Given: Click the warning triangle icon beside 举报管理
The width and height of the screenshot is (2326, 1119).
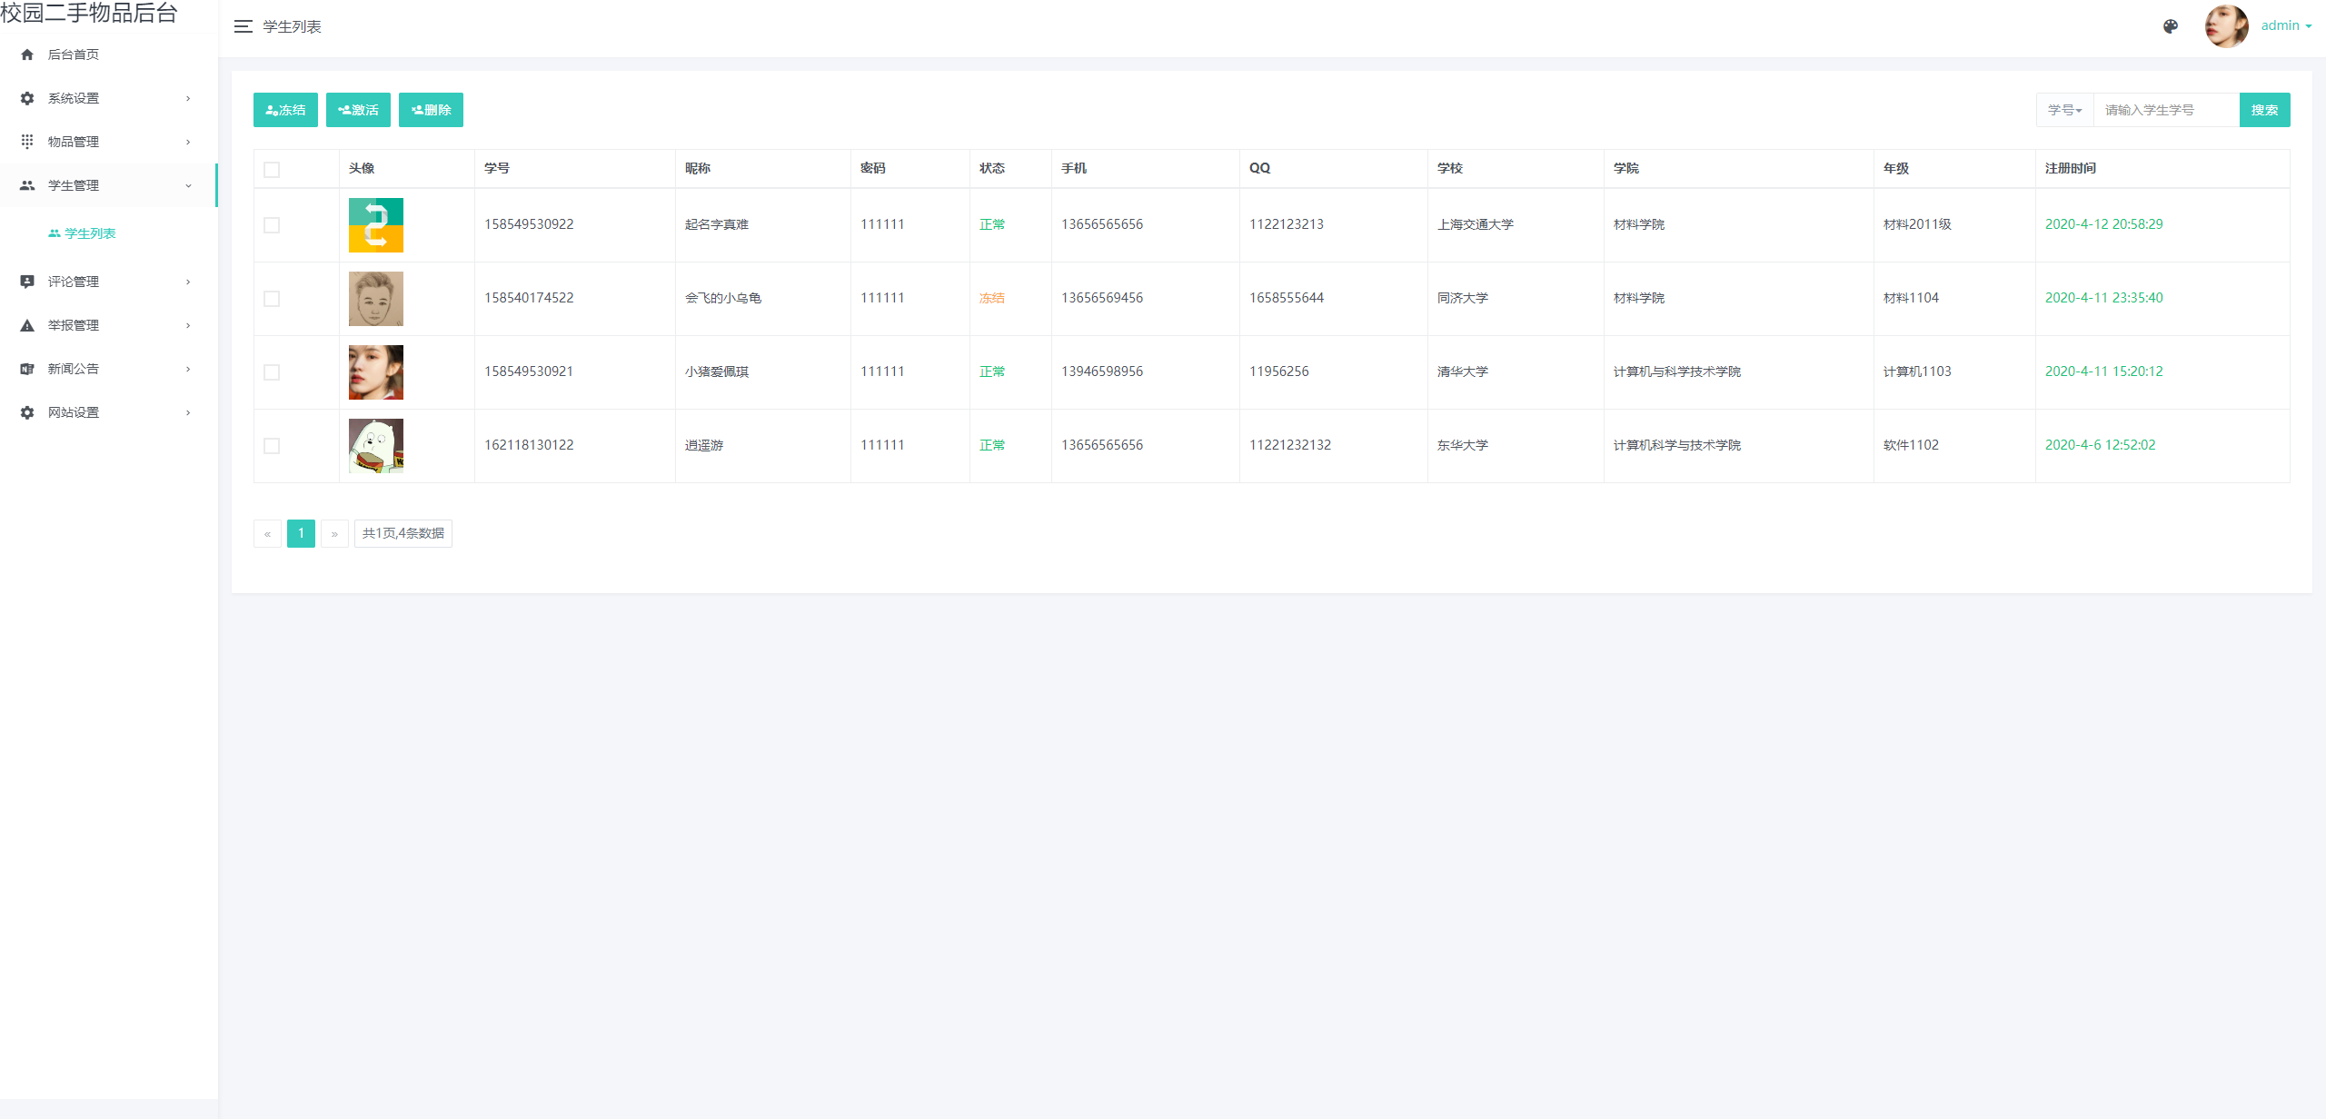Looking at the screenshot, I should [27, 325].
